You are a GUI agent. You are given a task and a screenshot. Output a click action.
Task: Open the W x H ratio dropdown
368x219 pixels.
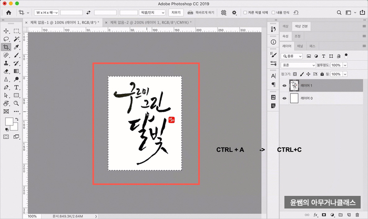[46, 13]
